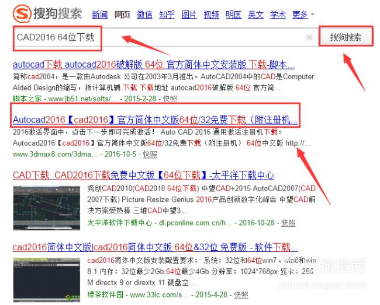Open 快照 for the jb51.net result

coord(170,99)
